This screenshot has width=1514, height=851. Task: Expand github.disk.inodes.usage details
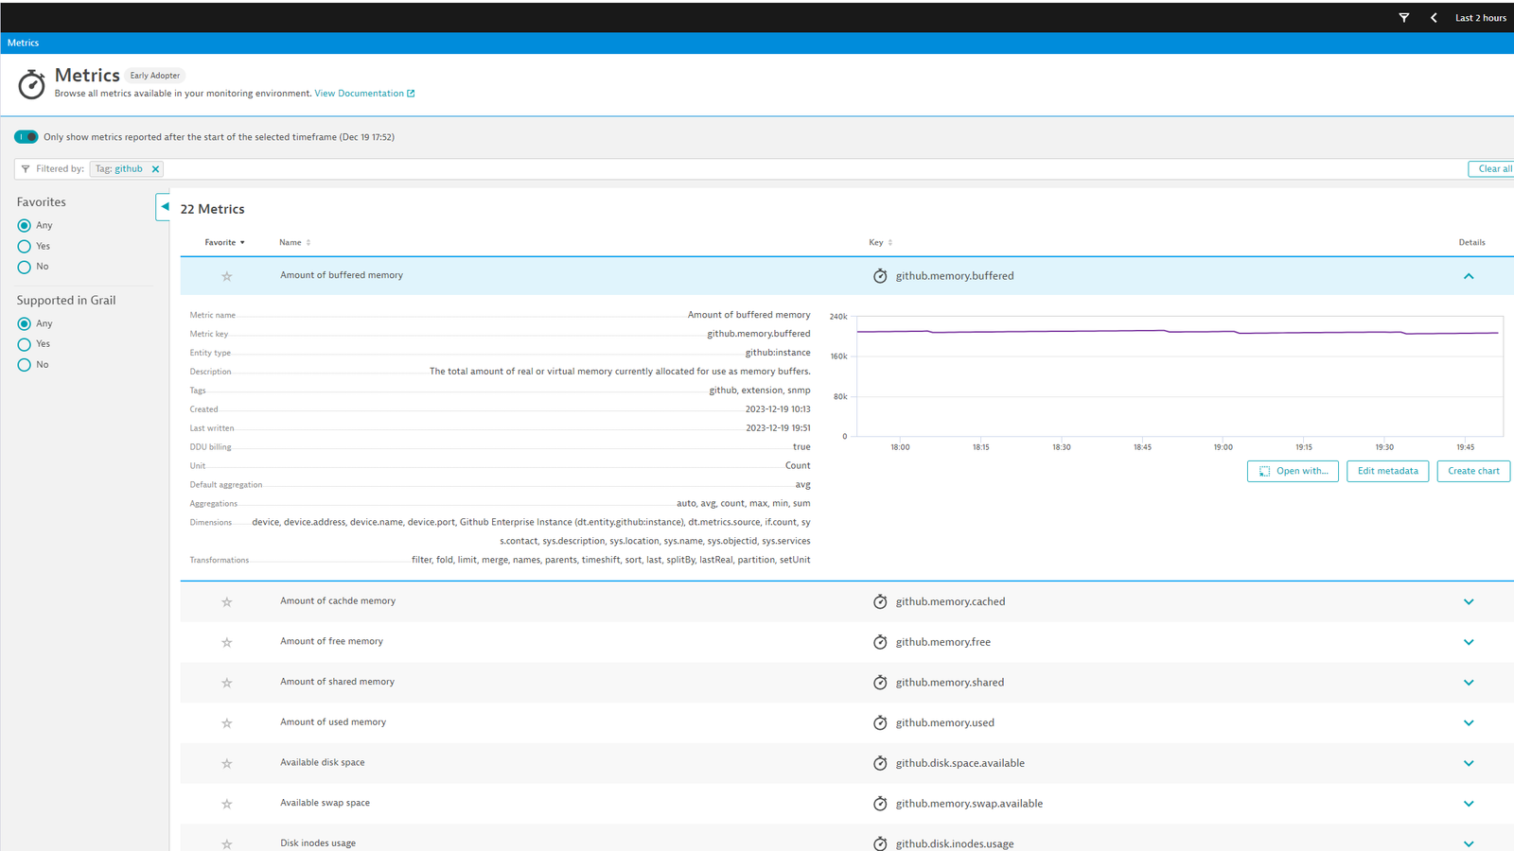pos(1469,843)
